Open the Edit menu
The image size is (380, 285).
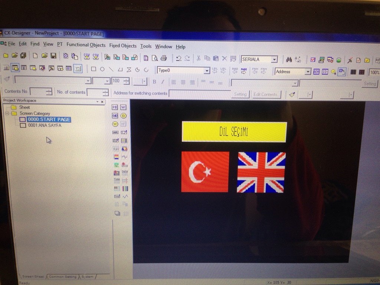[x=23, y=44]
